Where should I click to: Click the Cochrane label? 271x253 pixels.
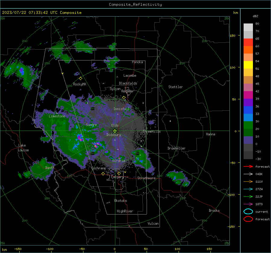point(98,168)
